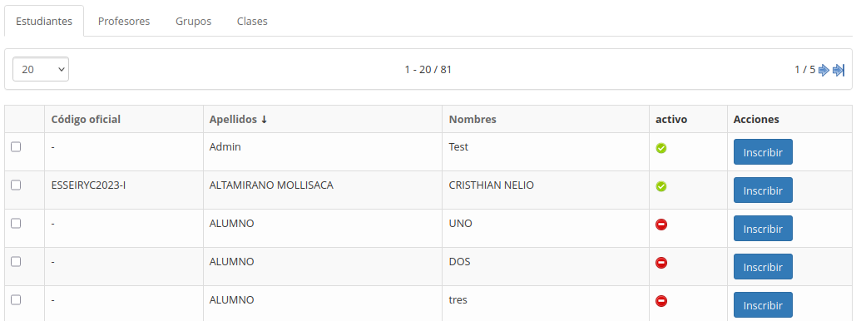The height and width of the screenshot is (321, 856).
Task: Jump to last page arrow icon
Action: tap(839, 70)
